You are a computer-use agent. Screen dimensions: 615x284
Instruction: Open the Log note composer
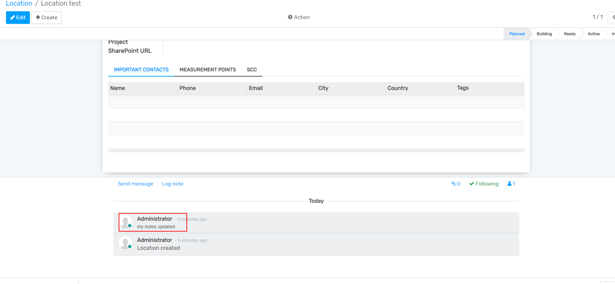173,184
